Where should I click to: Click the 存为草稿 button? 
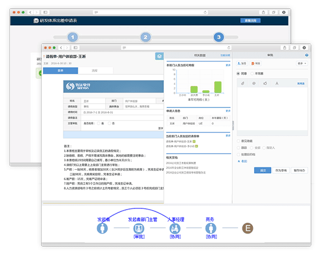click(x=281, y=170)
